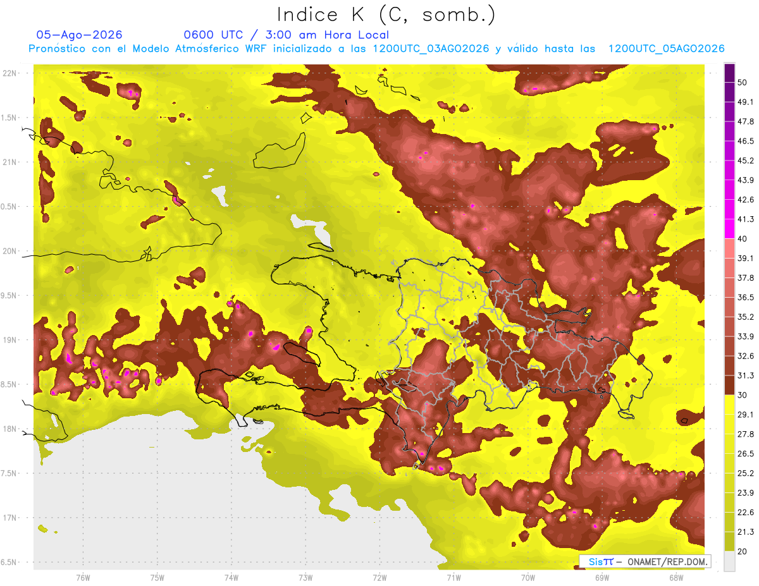Image resolution: width=759 pixels, height=586 pixels.
Task: Click the colorbar value "40"
Action: (x=743, y=238)
